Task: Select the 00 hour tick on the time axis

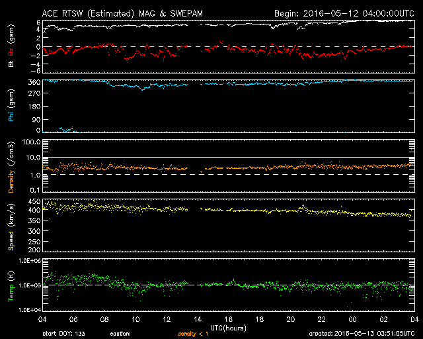Action: tap(353, 319)
